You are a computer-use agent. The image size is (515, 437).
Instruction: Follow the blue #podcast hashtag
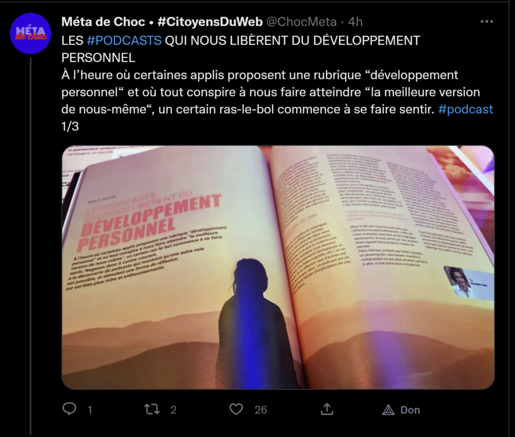pyautogui.click(x=465, y=109)
